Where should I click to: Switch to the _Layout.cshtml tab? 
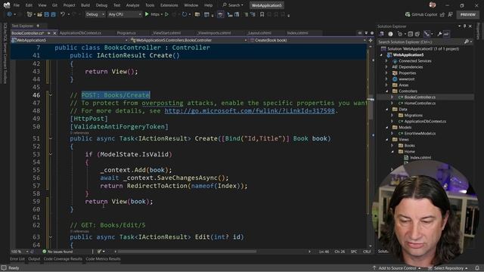coord(259,33)
